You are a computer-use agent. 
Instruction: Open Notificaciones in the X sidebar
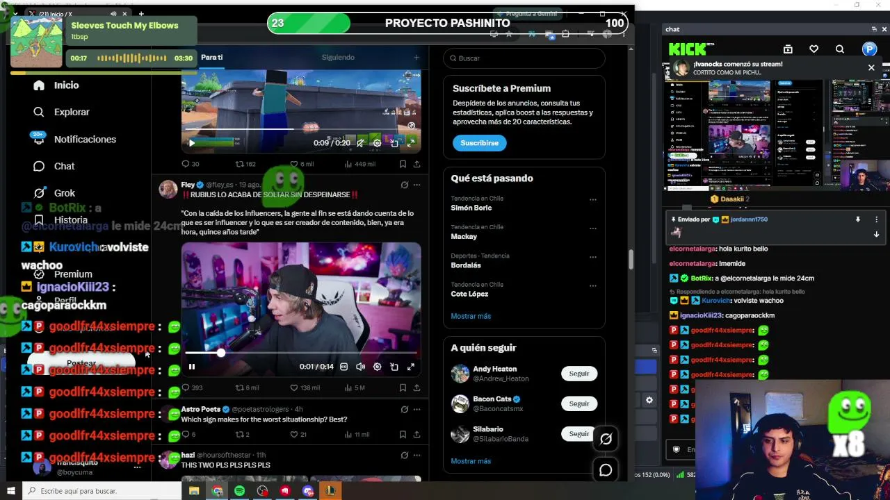click(74, 139)
